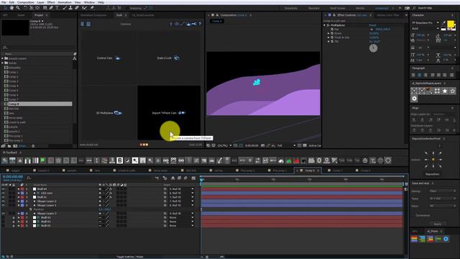The width and height of the screenshot is (460, 259).
Task: Open the Window menu
Action: click(89, 2)
